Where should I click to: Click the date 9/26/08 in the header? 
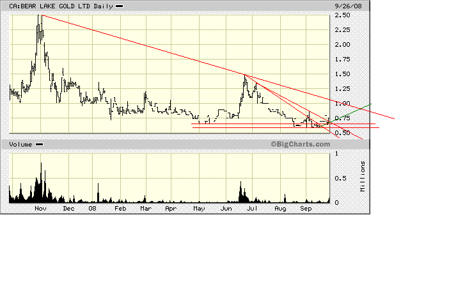[348, 6]
